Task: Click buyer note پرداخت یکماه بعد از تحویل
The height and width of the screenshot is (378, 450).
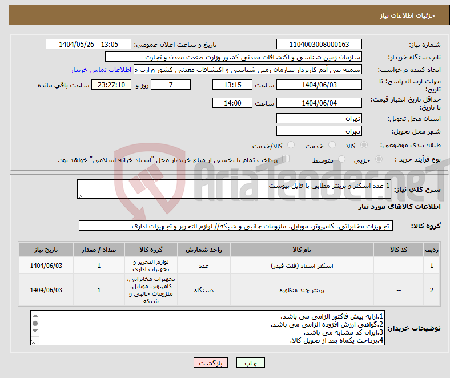Action: (x=336, y=340)
